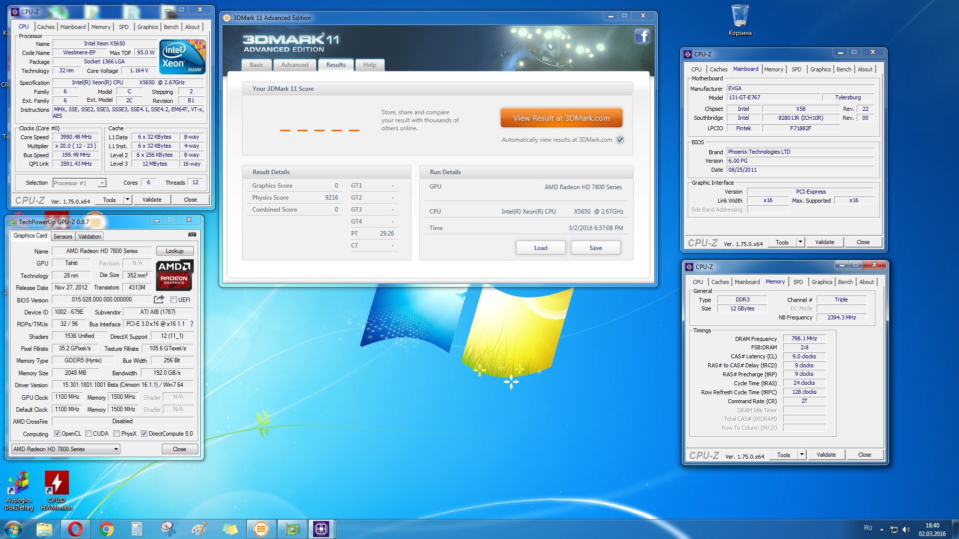
Task: Switch to CPU-Z taskbar icon
Action: tap(321, 529)
